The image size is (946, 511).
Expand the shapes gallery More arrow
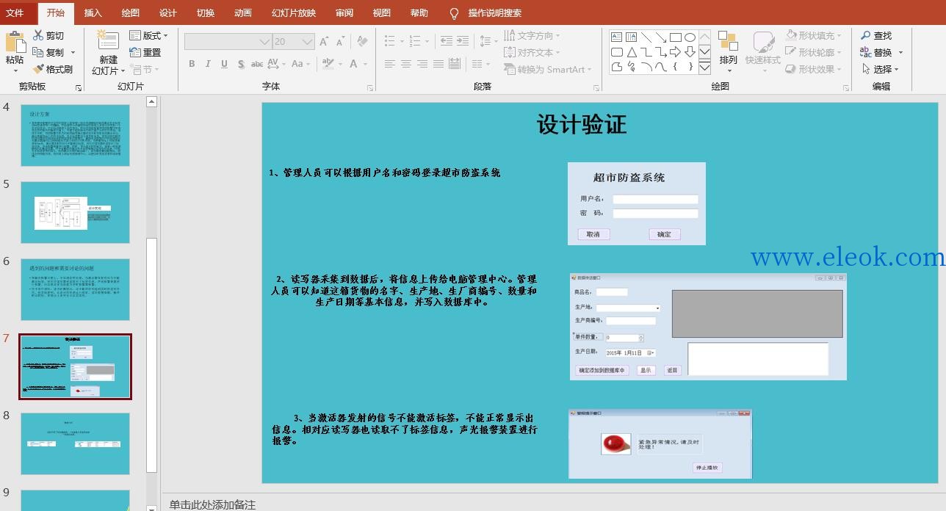[x=704, y=68]
